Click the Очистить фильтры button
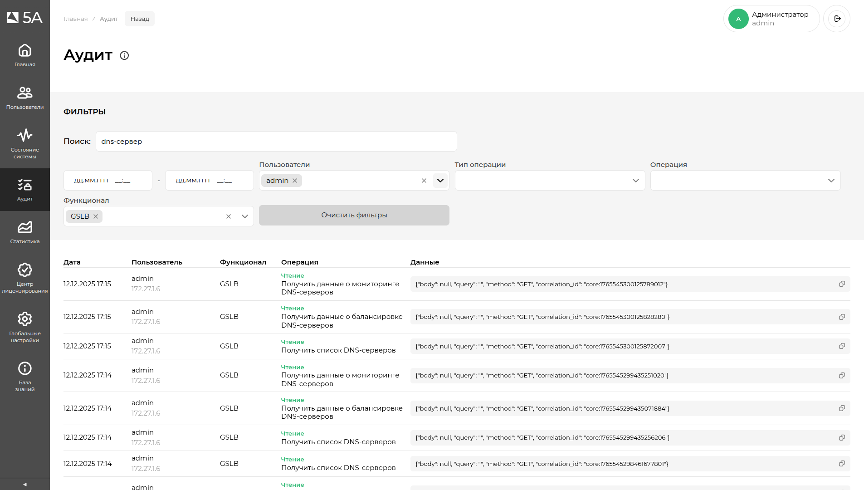Image resolution: width=864 pixels, height=490 pixels. pyautogui.click(x=354, y=215)
